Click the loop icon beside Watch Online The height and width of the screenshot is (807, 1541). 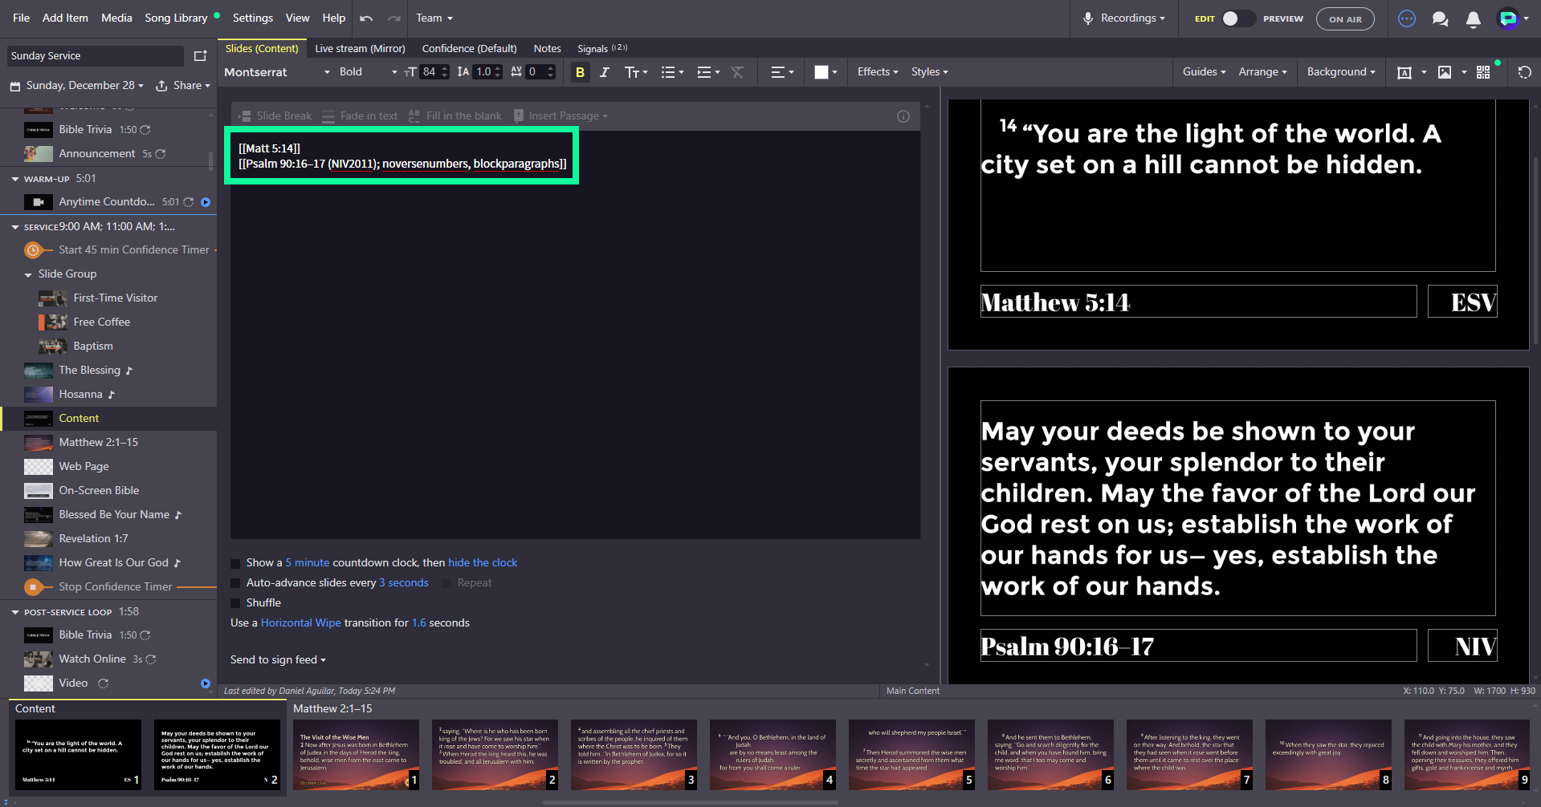[150, 659]
